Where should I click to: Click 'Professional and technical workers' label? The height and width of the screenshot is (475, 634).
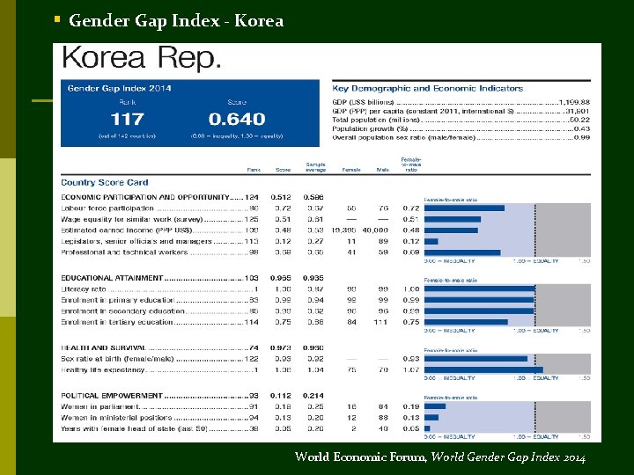pos(124,252)
